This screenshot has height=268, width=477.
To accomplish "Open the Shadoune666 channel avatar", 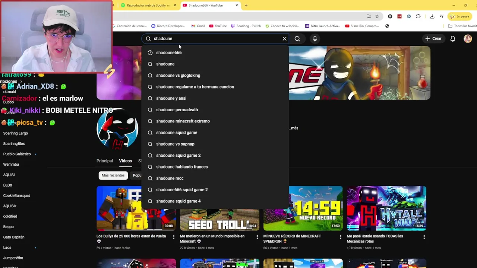I will point(117,128).
